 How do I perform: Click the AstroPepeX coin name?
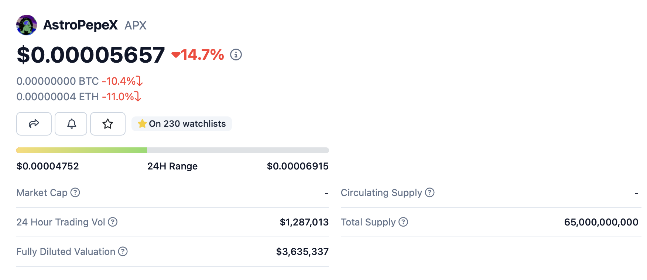pyautogui.click(x=81, y=25)
